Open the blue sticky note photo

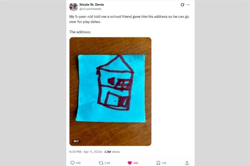point(110,91)
